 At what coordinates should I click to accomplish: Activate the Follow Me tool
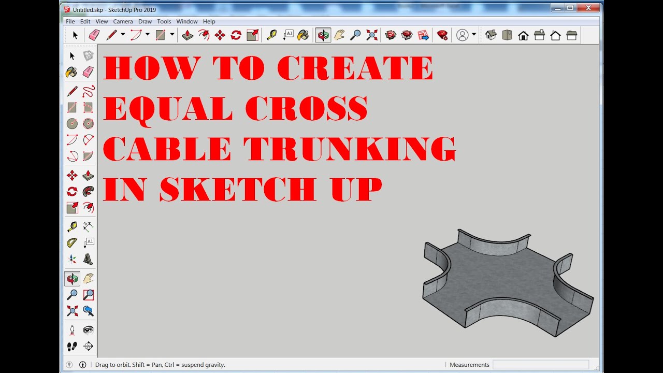pos(88,191)
